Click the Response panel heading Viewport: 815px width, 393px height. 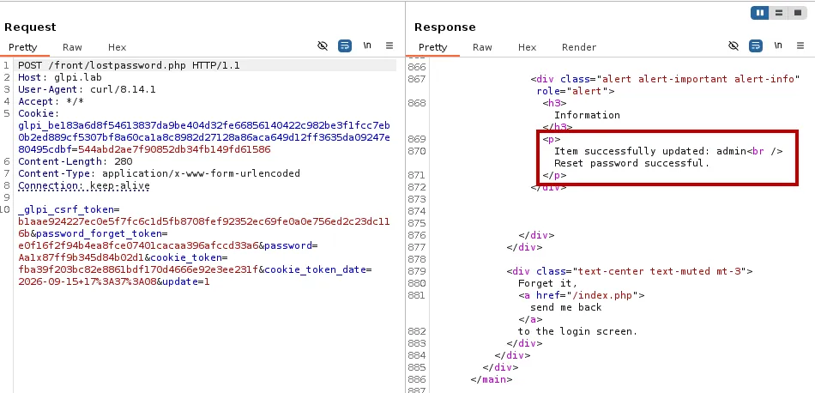point(445,27)
